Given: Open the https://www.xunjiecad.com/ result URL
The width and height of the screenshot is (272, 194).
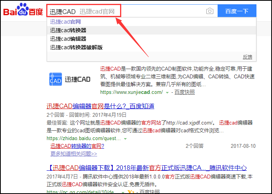Looking at the screenshot, I should [x=131, y=92].
